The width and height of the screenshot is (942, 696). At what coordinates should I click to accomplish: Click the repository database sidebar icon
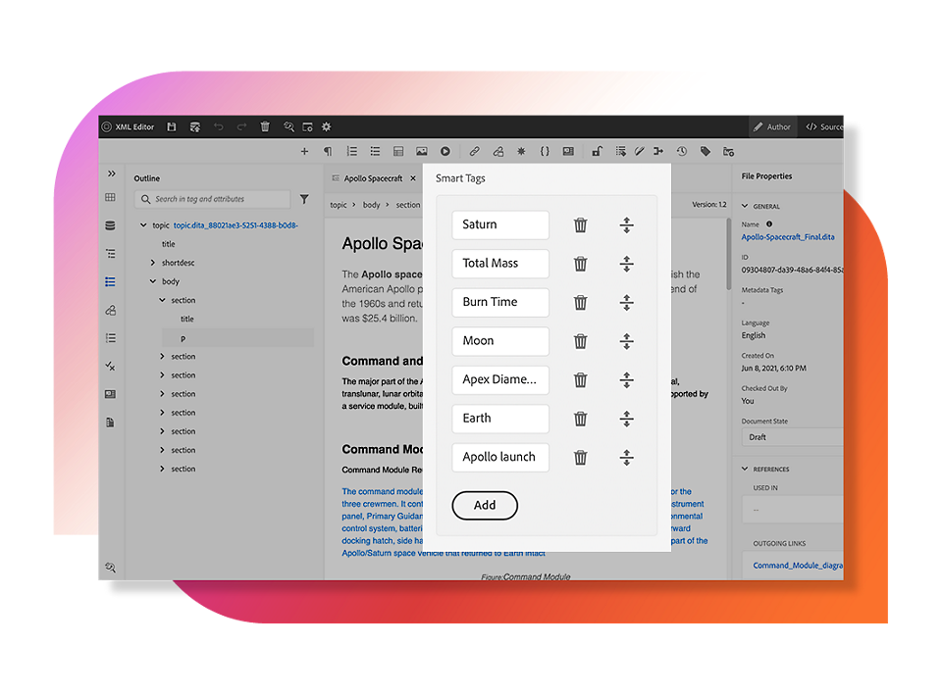111,225
